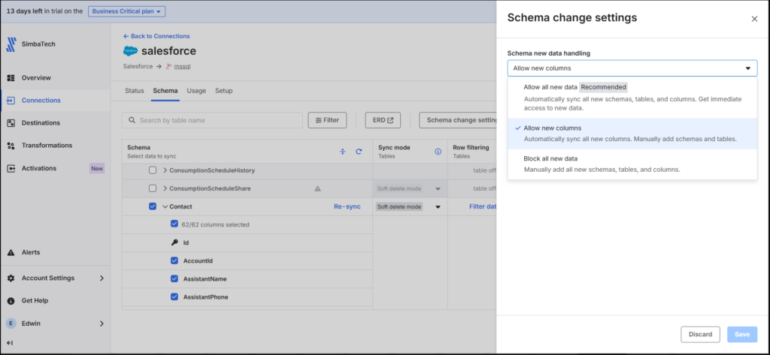The width and height of the screenshot is (770, 355).
Task: Collapse the sidebar with arrow icon
Action: [10, 343]
